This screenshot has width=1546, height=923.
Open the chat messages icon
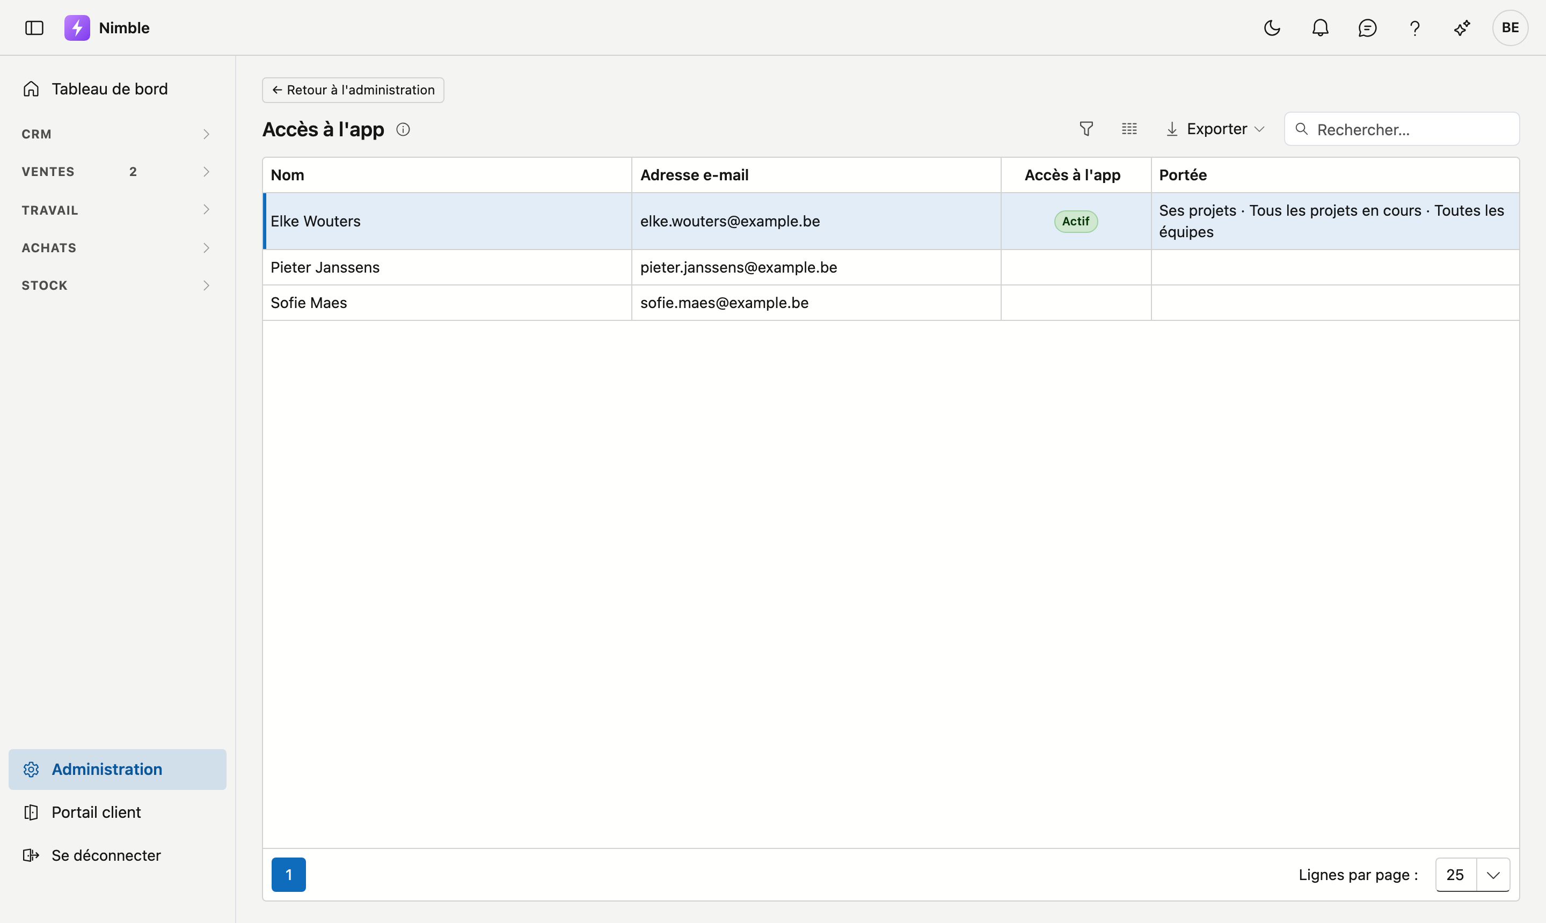[1367, 28]
